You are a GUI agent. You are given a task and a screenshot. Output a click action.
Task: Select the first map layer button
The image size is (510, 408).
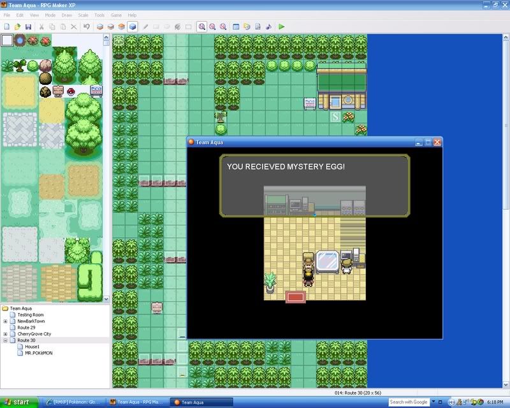coord(99,27)
